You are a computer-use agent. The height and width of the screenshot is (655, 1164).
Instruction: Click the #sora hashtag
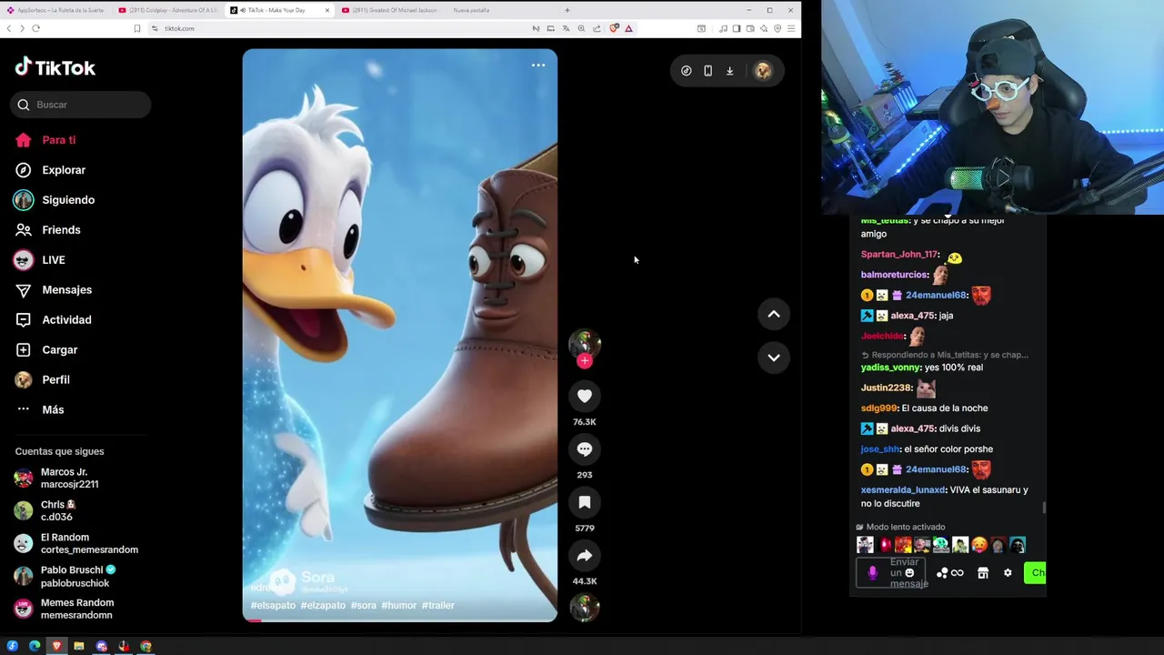(363, 606)
